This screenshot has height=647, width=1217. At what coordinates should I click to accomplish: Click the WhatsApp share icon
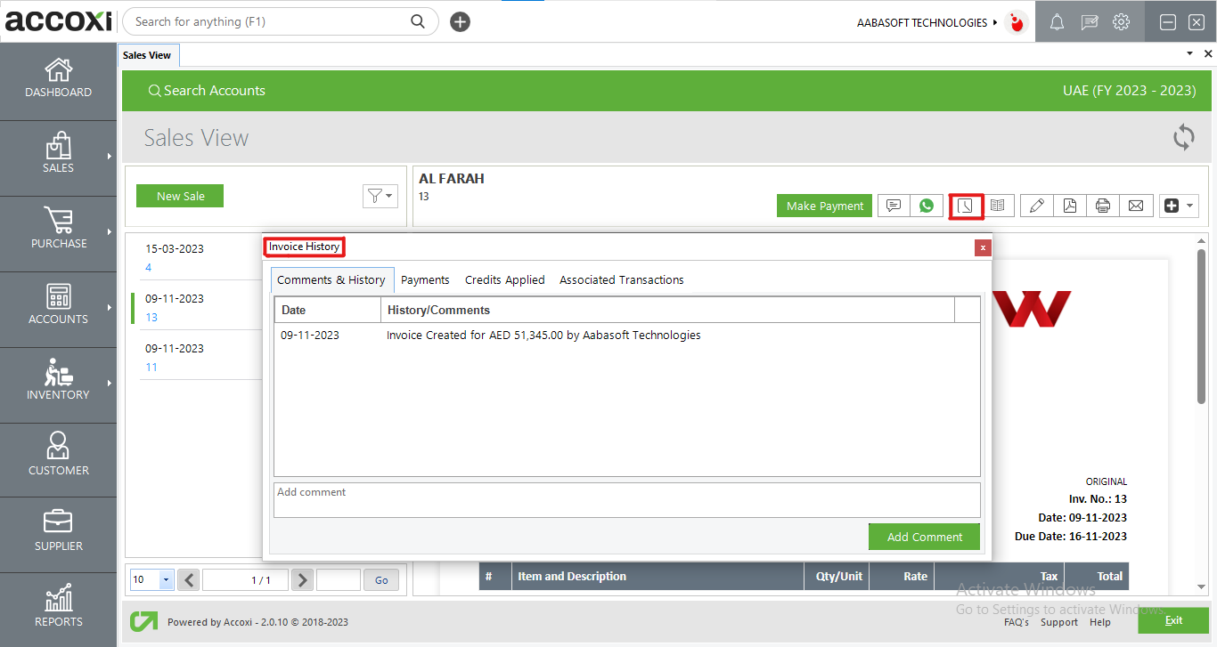coord(927,206)
